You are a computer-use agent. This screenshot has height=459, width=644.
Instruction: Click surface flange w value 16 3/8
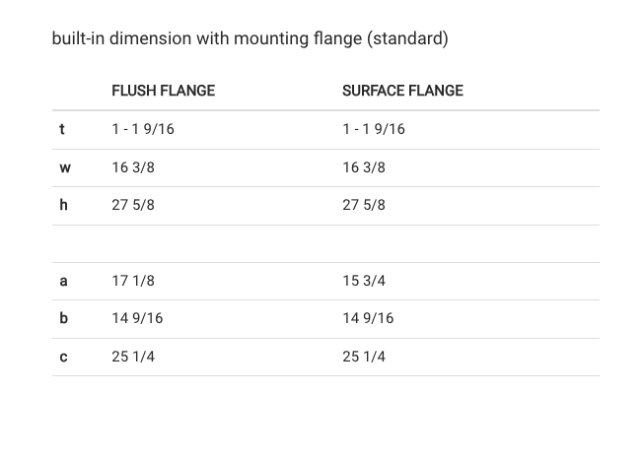[364, 167]
